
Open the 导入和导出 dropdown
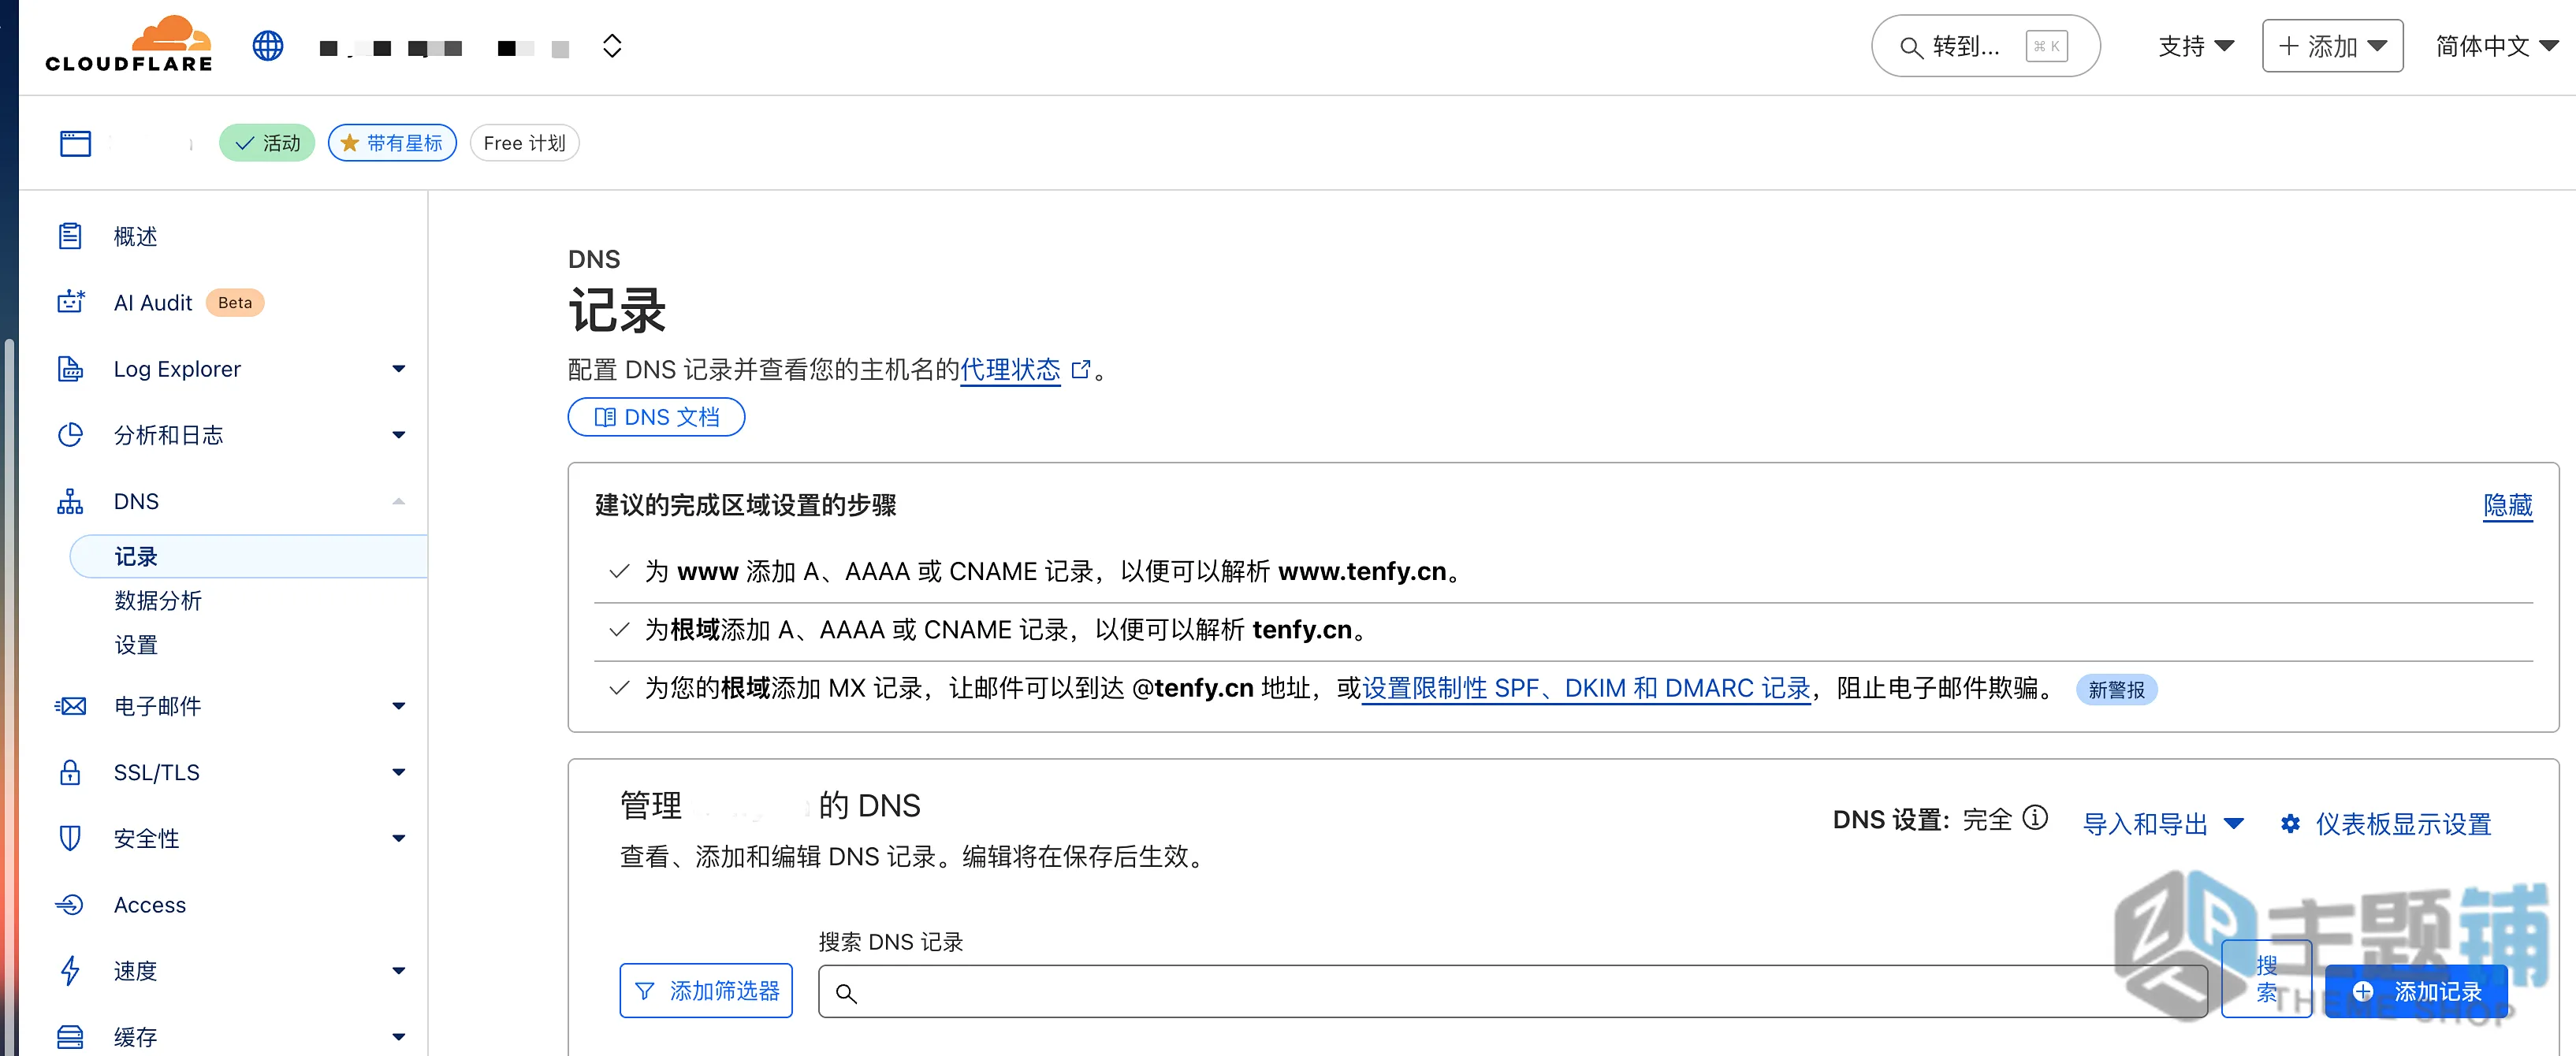click(x=2164, y=824)
